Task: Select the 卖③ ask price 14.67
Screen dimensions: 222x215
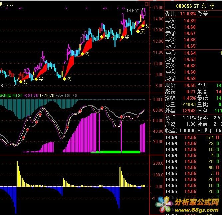Action: [190, 33]
